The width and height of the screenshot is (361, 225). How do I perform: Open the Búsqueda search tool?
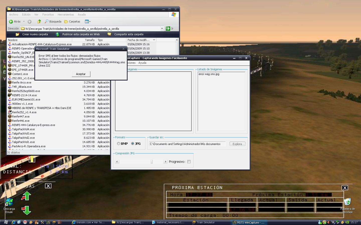[x=53, y=21]
